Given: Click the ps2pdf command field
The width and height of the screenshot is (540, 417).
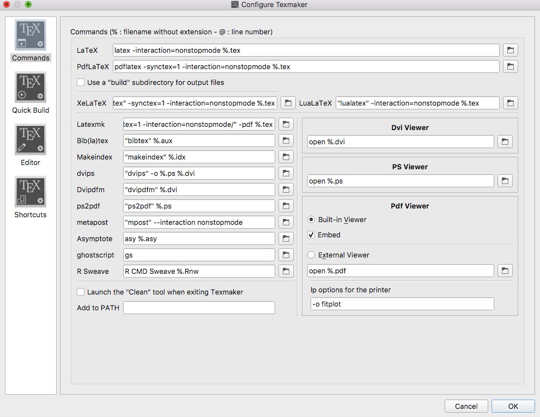Looking at the screenshot, I should 199,206.
